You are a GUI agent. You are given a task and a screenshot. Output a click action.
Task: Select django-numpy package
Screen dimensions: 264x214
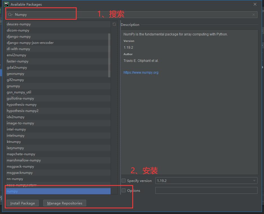coord(58,37)
